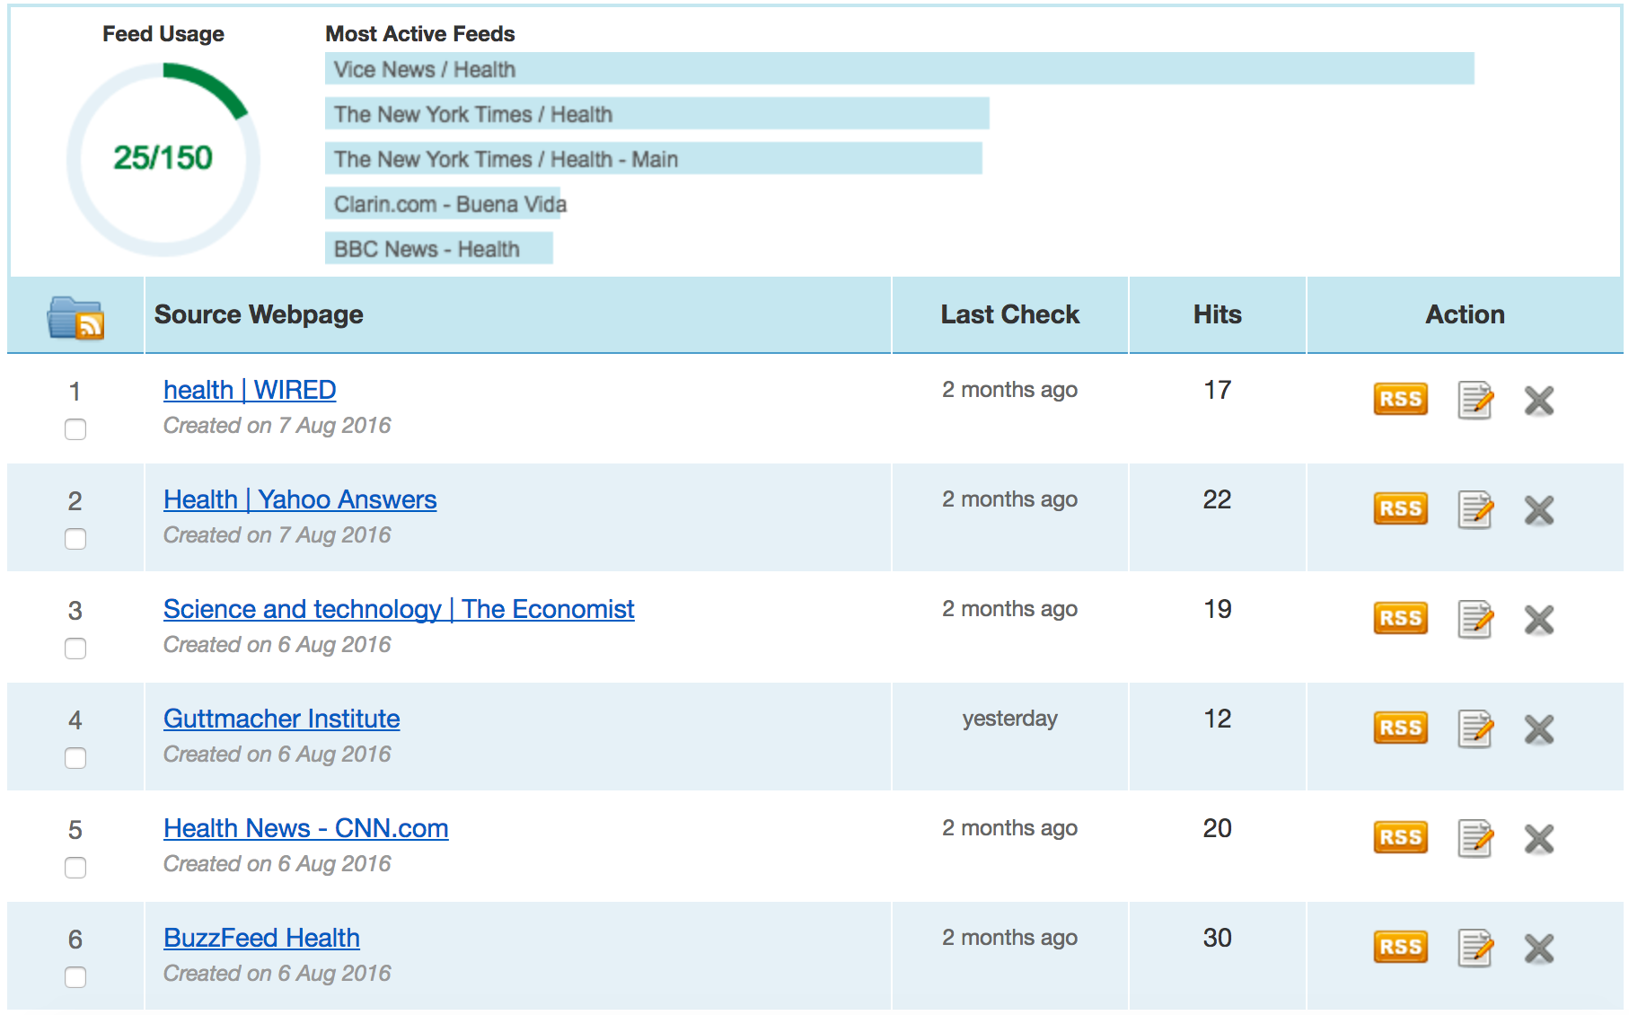Click the hits value 12 for Guttmacher Institute

pos(1217,719)
